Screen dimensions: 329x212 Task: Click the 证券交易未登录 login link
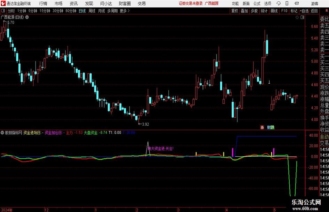(191, 3)
